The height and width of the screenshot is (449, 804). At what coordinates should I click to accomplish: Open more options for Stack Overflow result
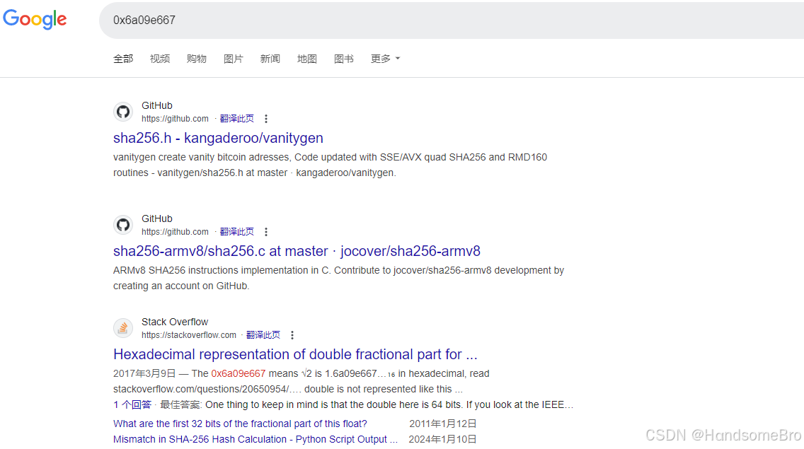(292, 335)
